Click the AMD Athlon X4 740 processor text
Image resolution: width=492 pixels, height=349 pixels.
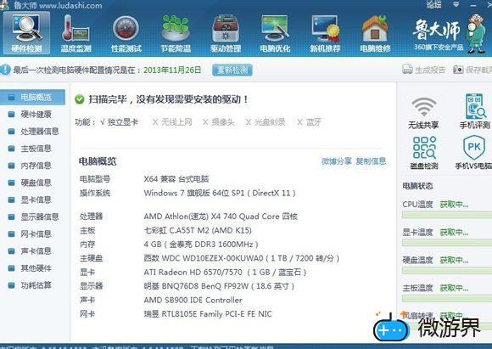(x=221, y=217)
